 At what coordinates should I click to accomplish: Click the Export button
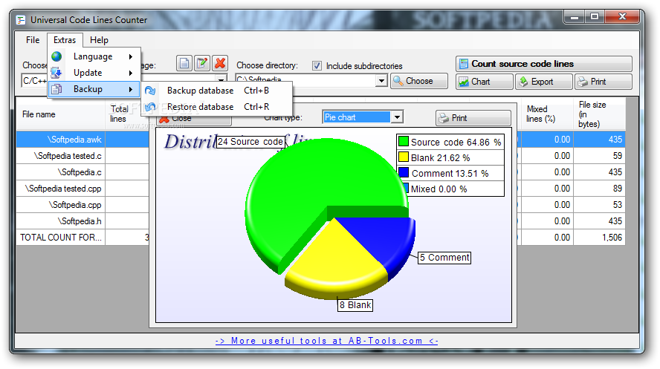tap(544, 82)
